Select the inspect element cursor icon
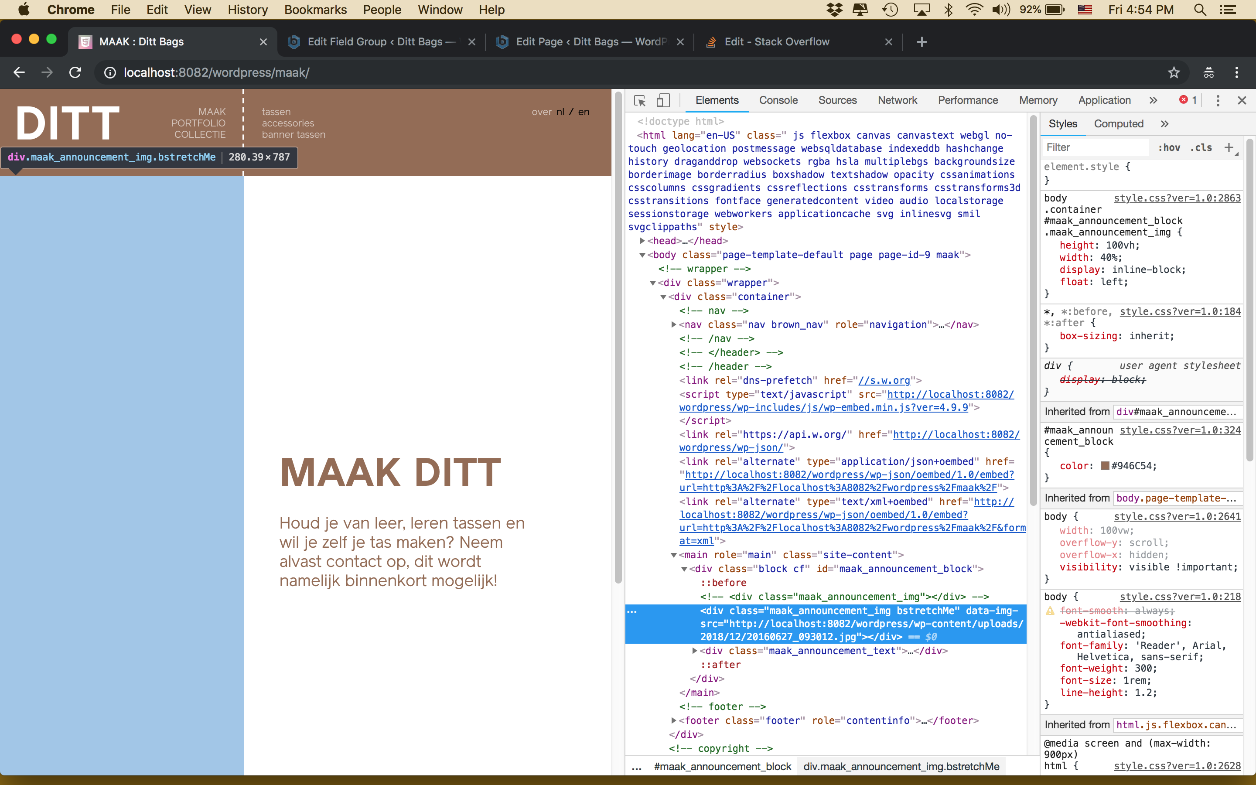1256x785 pixels. pos(640,100)
